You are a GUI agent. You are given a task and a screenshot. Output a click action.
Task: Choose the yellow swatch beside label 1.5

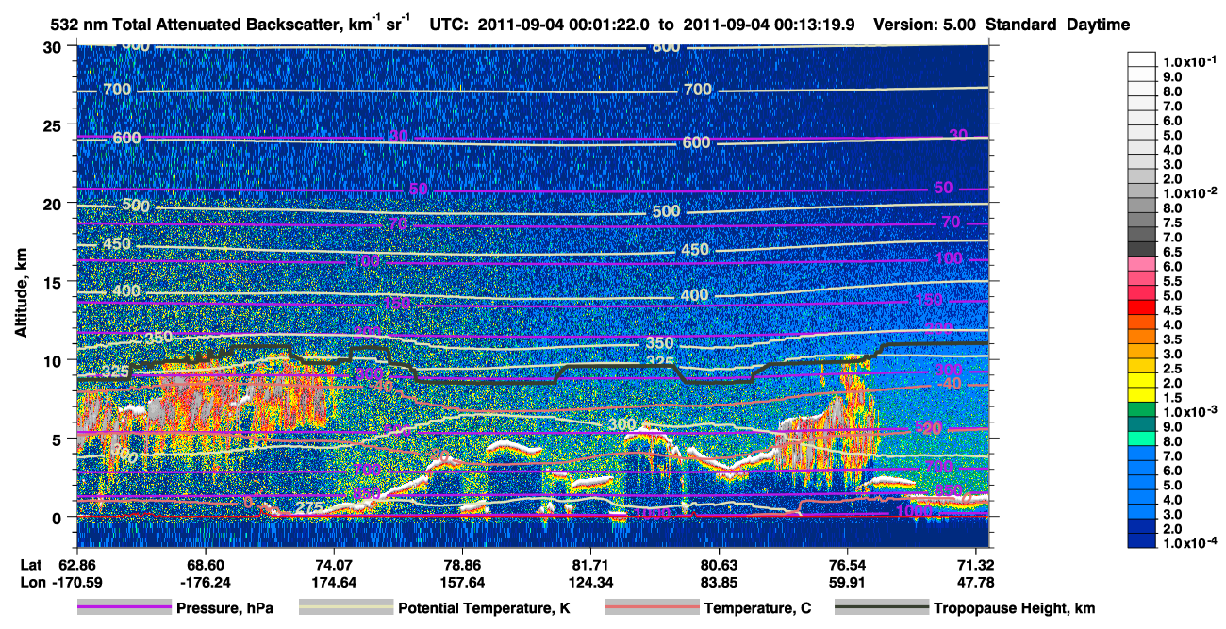[x=1142, y=396]
